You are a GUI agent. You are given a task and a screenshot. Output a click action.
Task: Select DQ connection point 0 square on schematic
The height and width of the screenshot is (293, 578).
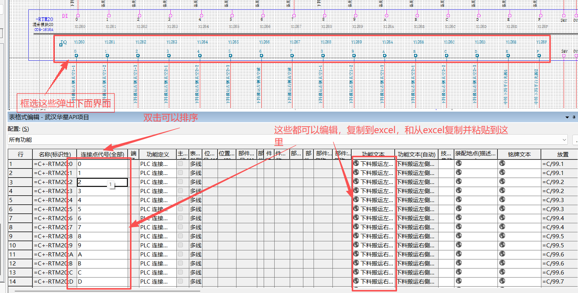[x=76, y=55]
